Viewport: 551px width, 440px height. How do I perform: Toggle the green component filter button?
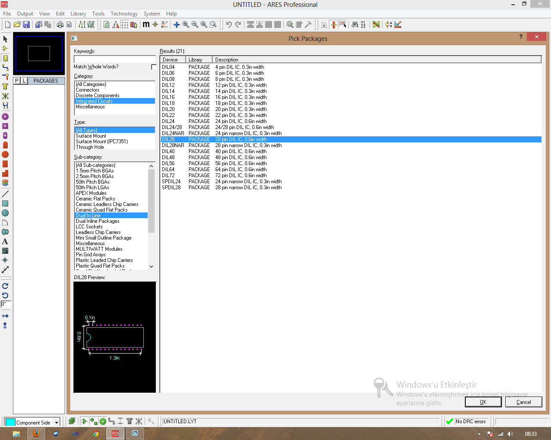pos(84,421)
